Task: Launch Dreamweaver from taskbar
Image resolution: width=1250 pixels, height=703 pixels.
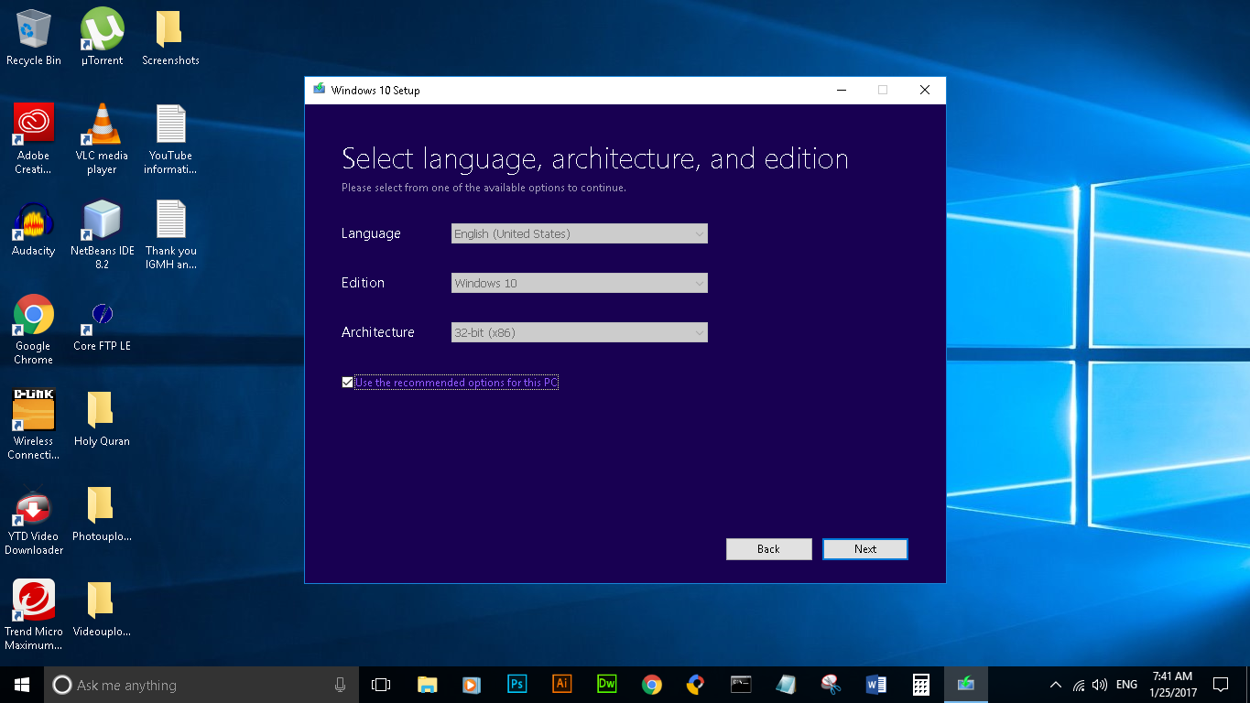Action: (x=606, y=685)
